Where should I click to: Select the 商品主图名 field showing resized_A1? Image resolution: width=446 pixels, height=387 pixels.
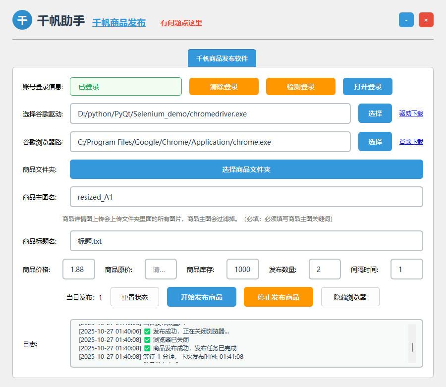click(x=246, y=197)
